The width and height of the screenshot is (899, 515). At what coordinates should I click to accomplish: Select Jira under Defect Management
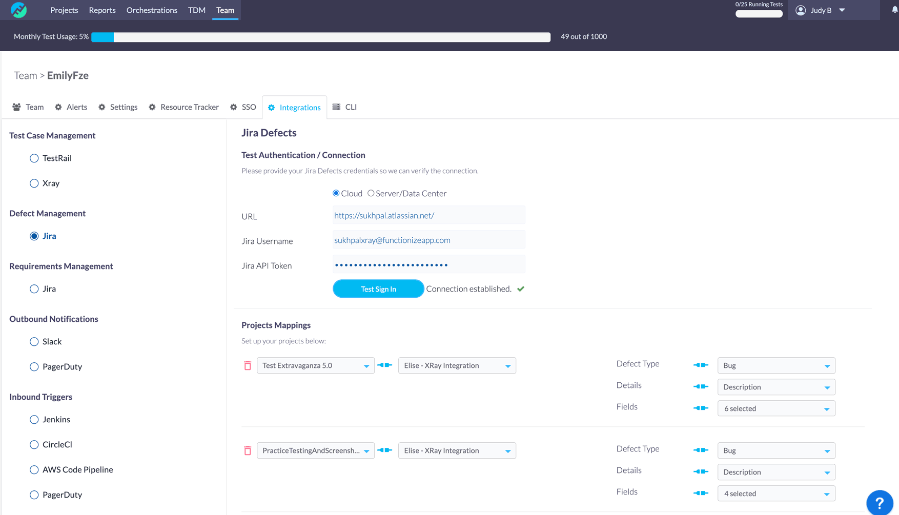(34, 236)
